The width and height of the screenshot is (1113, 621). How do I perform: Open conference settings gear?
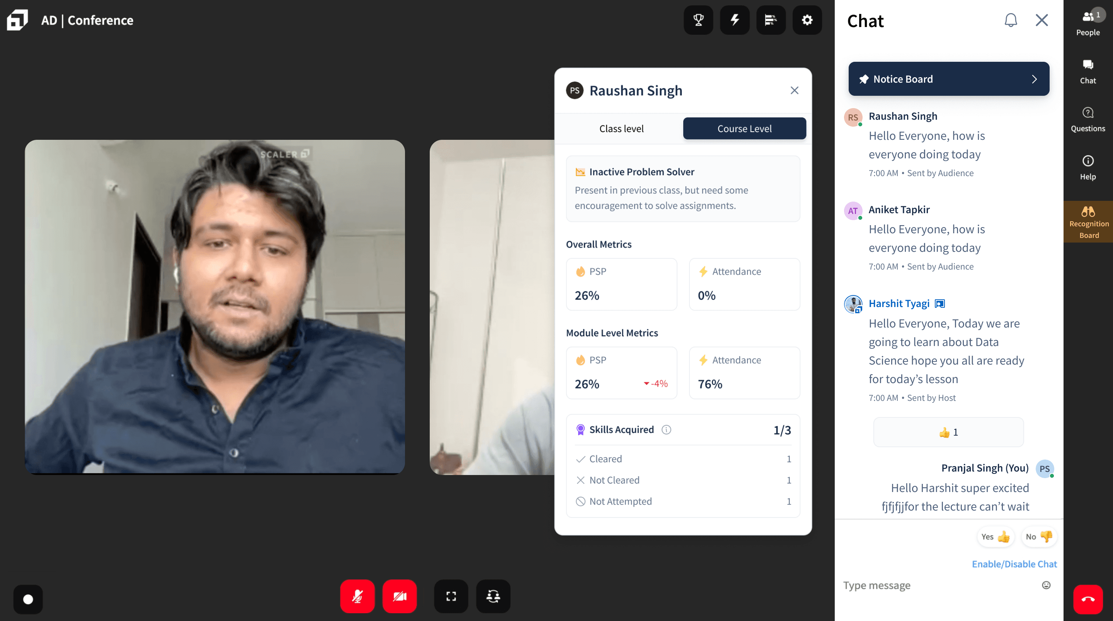807,20
